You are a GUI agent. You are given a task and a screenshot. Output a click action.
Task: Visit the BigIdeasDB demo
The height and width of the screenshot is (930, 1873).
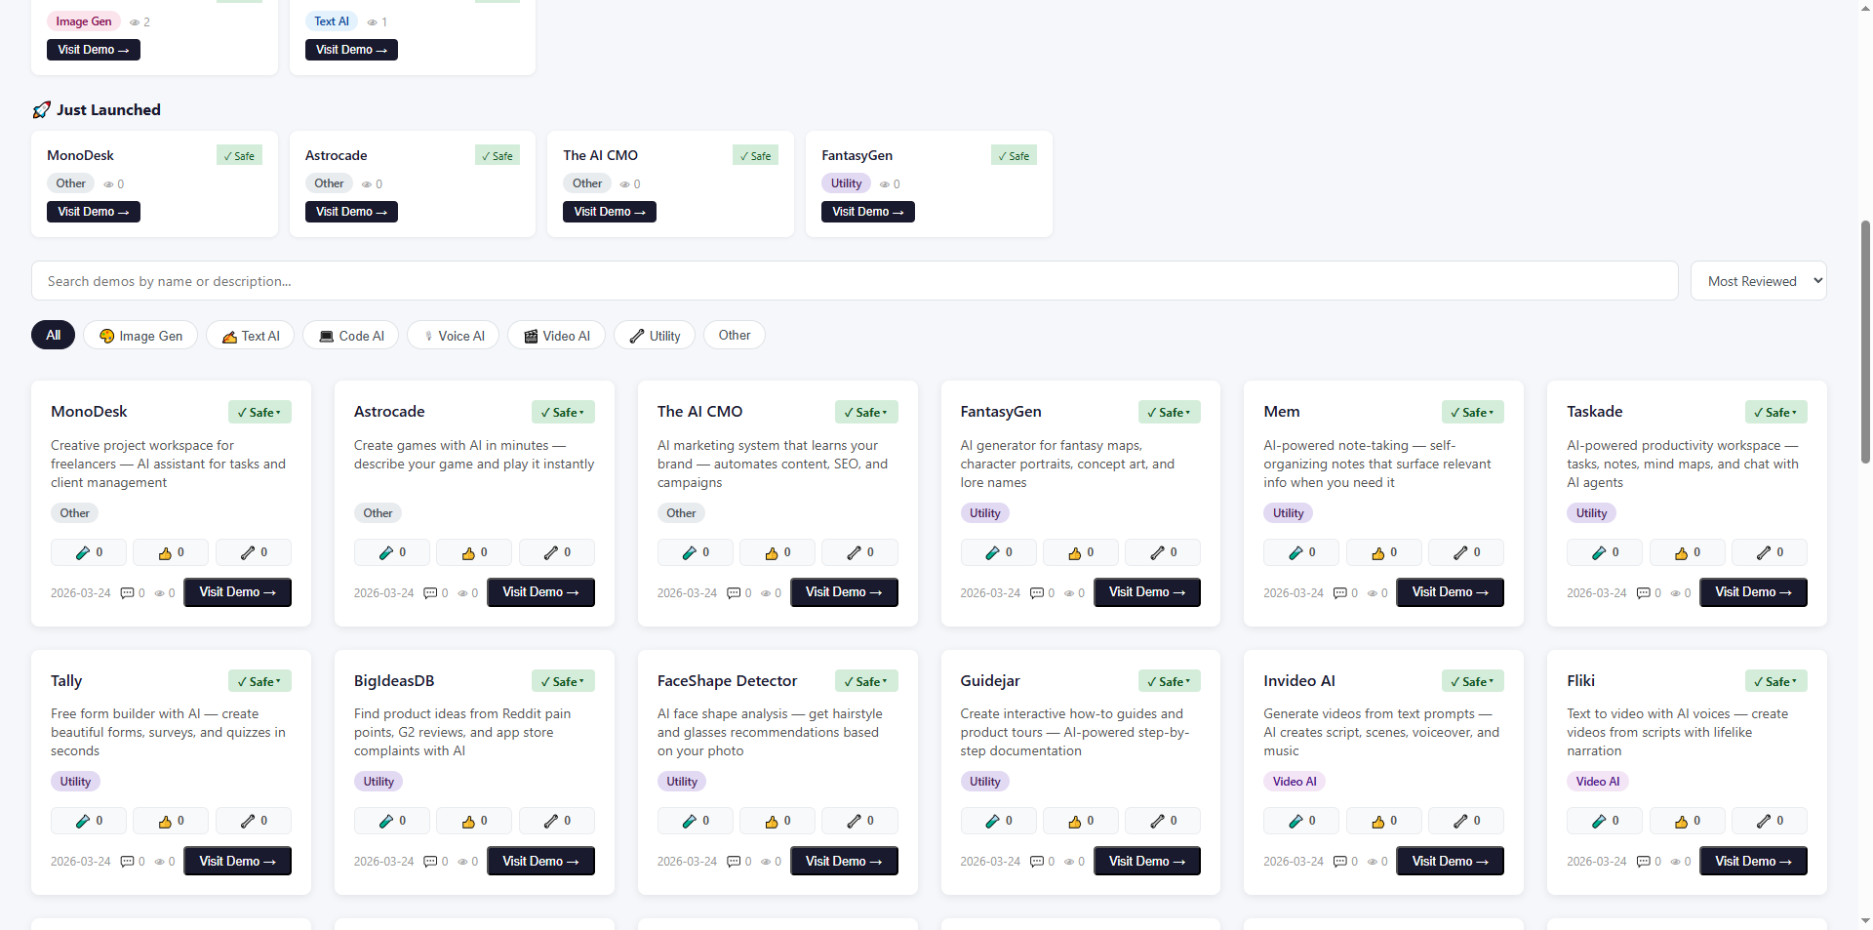(x=540, y=861)
